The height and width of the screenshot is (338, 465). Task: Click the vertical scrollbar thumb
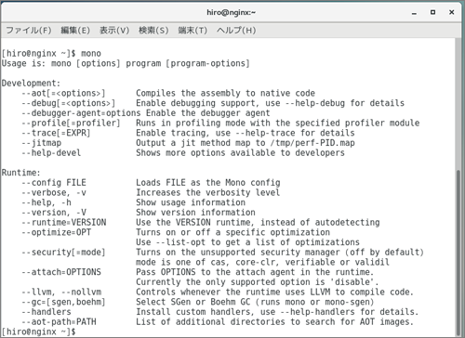458,253
